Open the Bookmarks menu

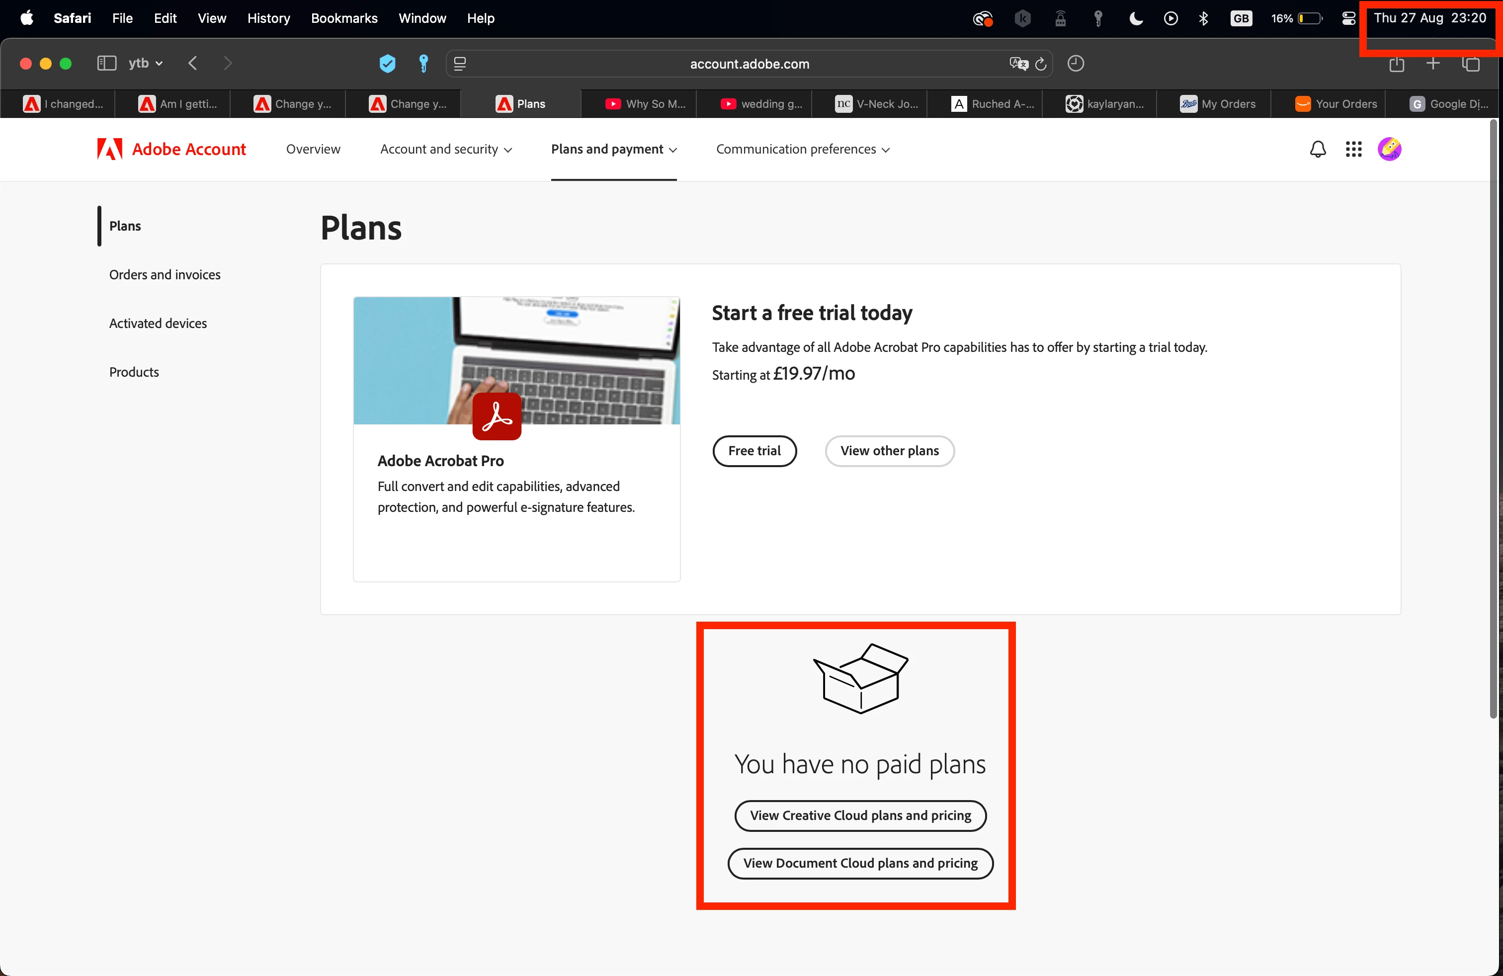click(x=344, y=18)
